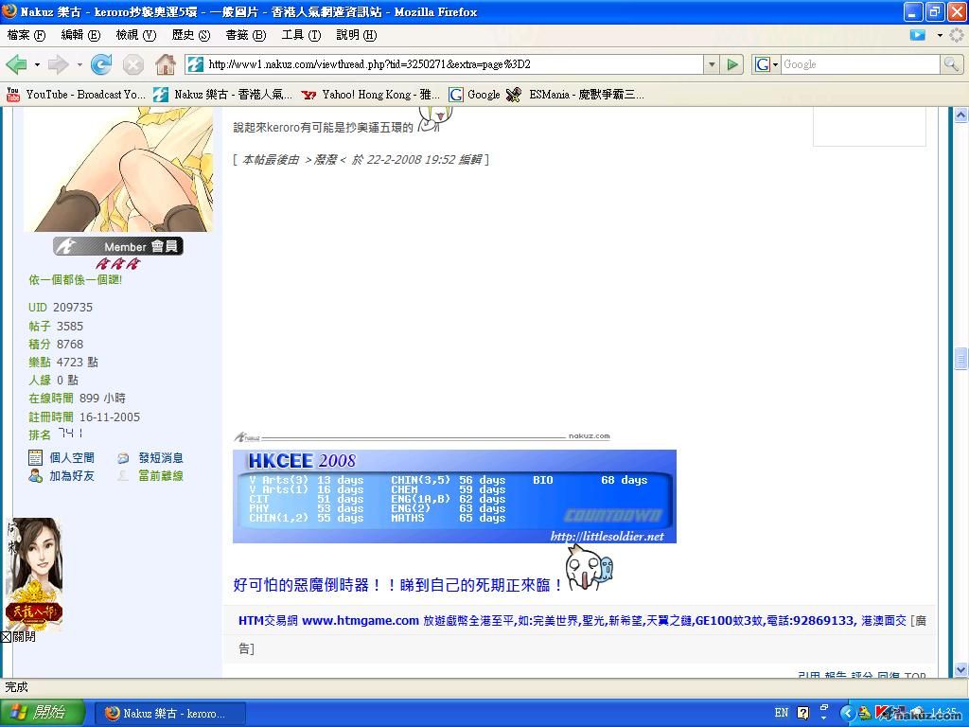Click the Reload page icon

point(101,64)
